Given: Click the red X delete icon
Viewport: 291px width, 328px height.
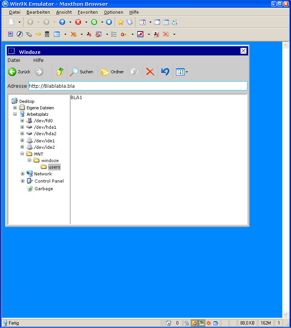Looking at the screenshot, I should (x=150, y=72).
